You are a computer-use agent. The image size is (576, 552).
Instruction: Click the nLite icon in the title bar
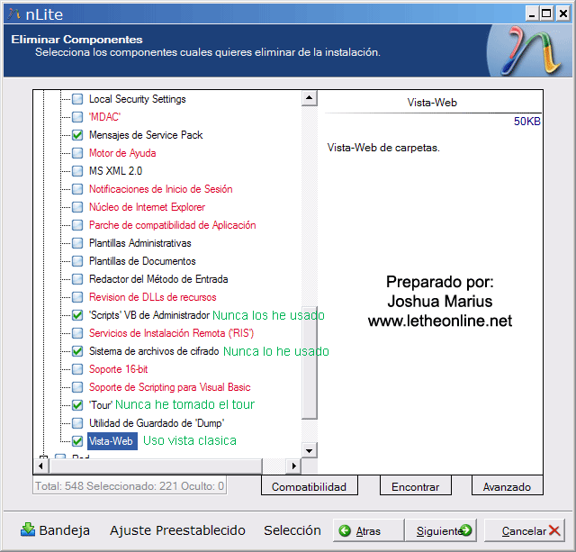14,14
